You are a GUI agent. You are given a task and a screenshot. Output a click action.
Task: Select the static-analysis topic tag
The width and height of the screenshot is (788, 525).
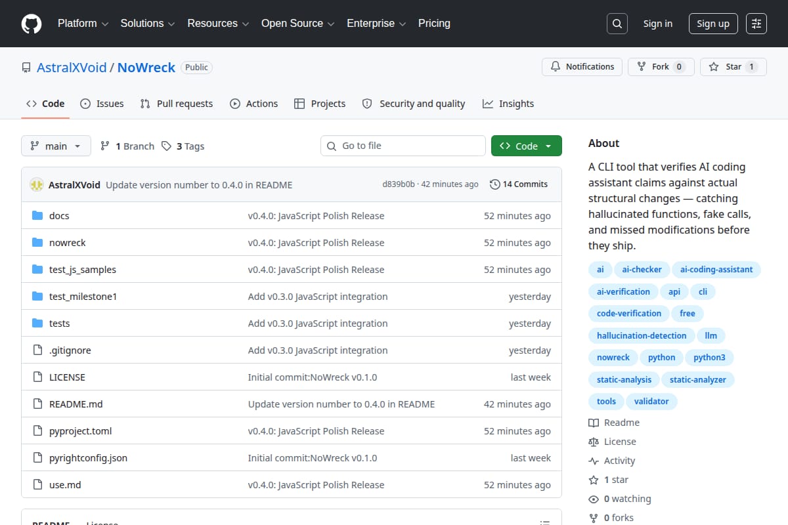tap(624, 379)
